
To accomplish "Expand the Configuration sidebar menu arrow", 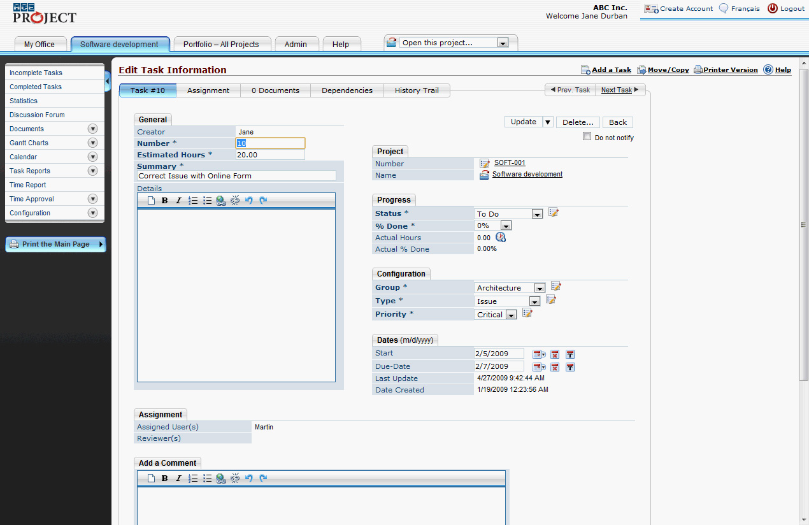I will point(93,213).
